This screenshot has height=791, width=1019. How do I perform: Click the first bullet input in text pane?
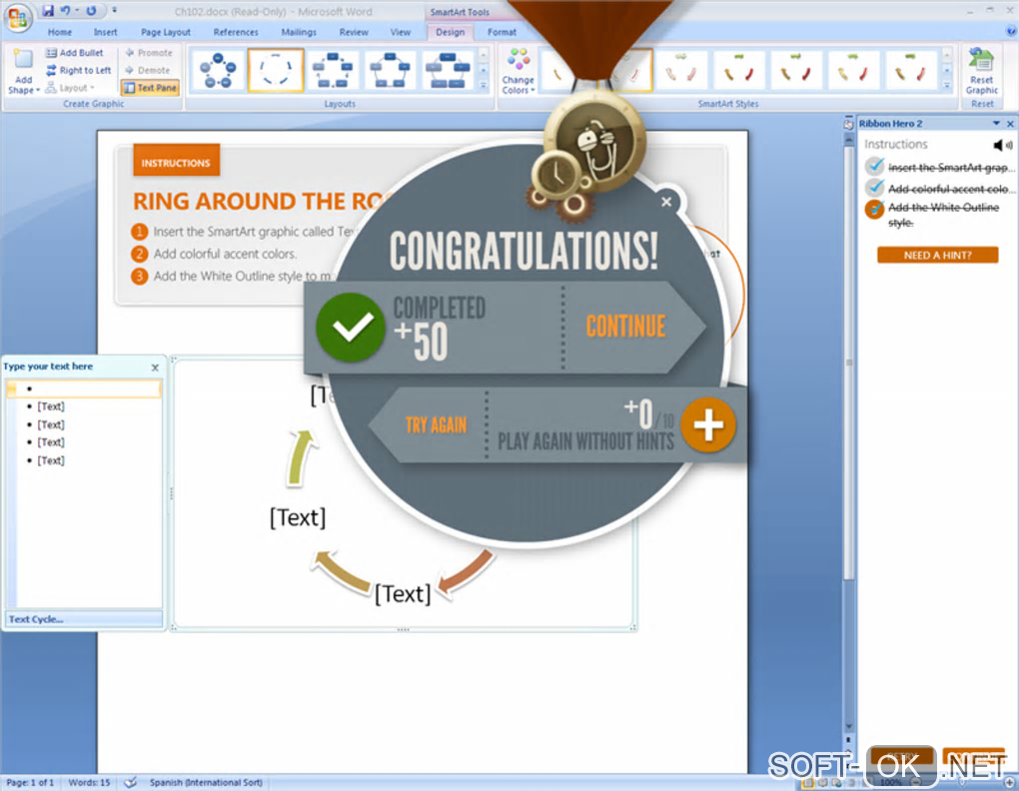click(85, 389)
